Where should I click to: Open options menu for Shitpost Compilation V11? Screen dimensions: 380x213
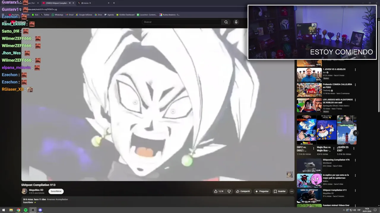pyautogui.click(x=355, y=191)
